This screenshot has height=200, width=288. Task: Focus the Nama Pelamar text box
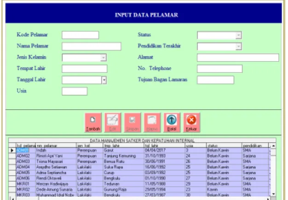92,46
